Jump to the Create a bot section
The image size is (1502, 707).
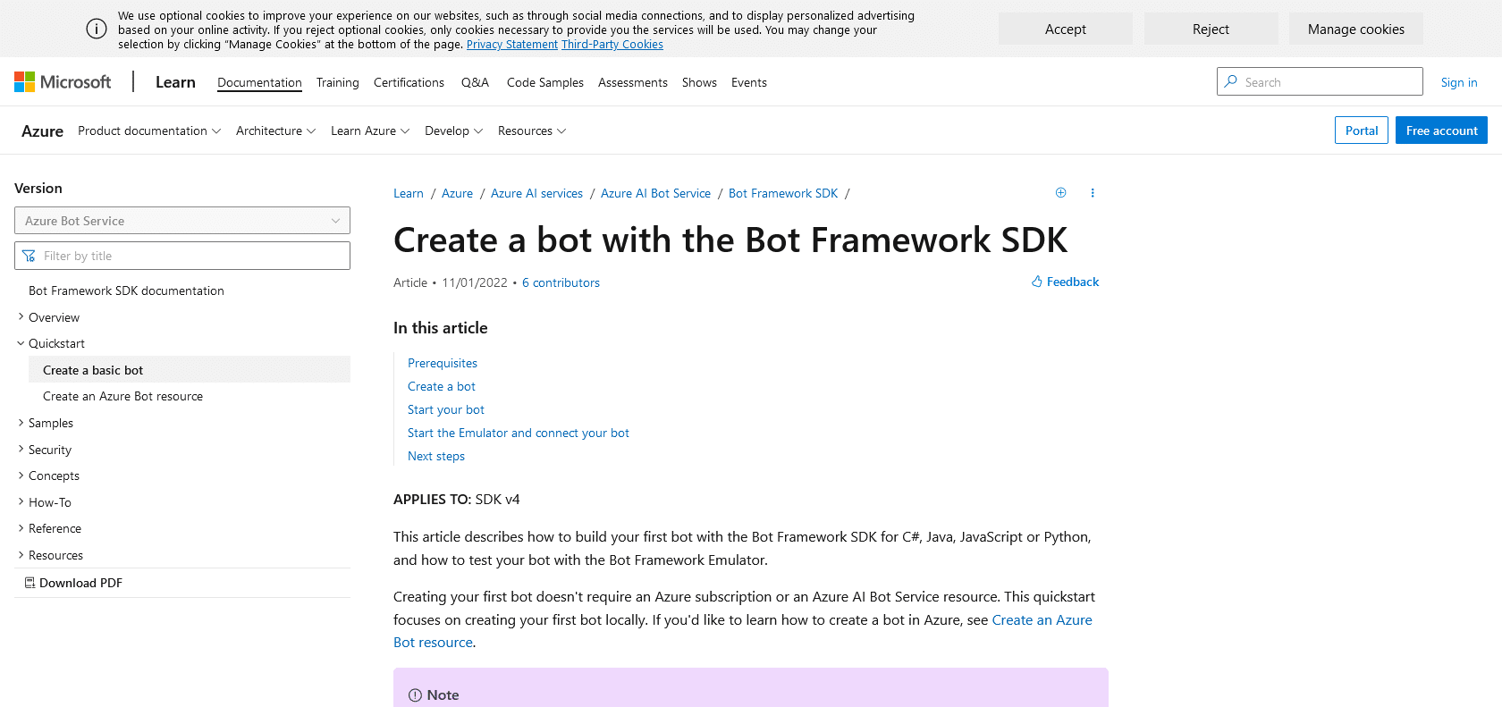[442, 386]
